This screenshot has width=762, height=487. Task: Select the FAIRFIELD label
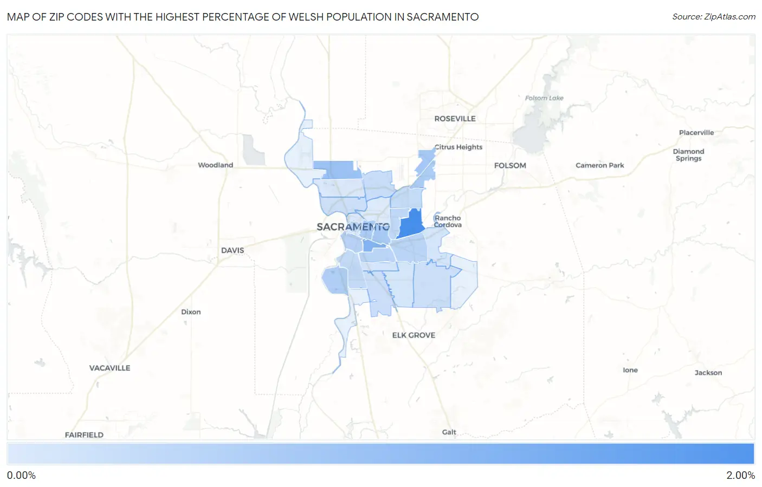[x=84, y=435]
